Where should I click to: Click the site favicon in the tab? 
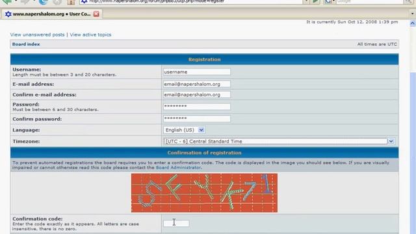click(x=8, y=14)
